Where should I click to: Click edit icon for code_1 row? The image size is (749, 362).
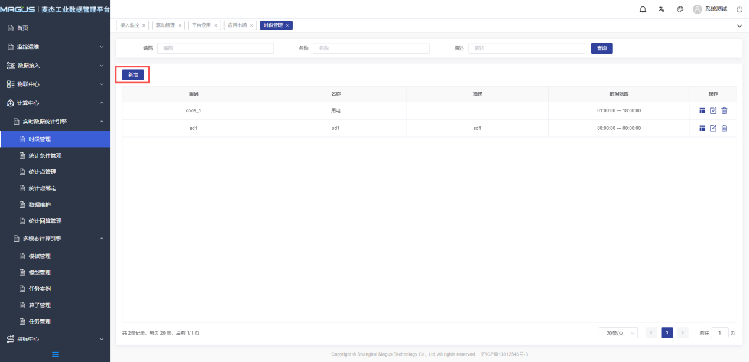click(x=713, y=110)
